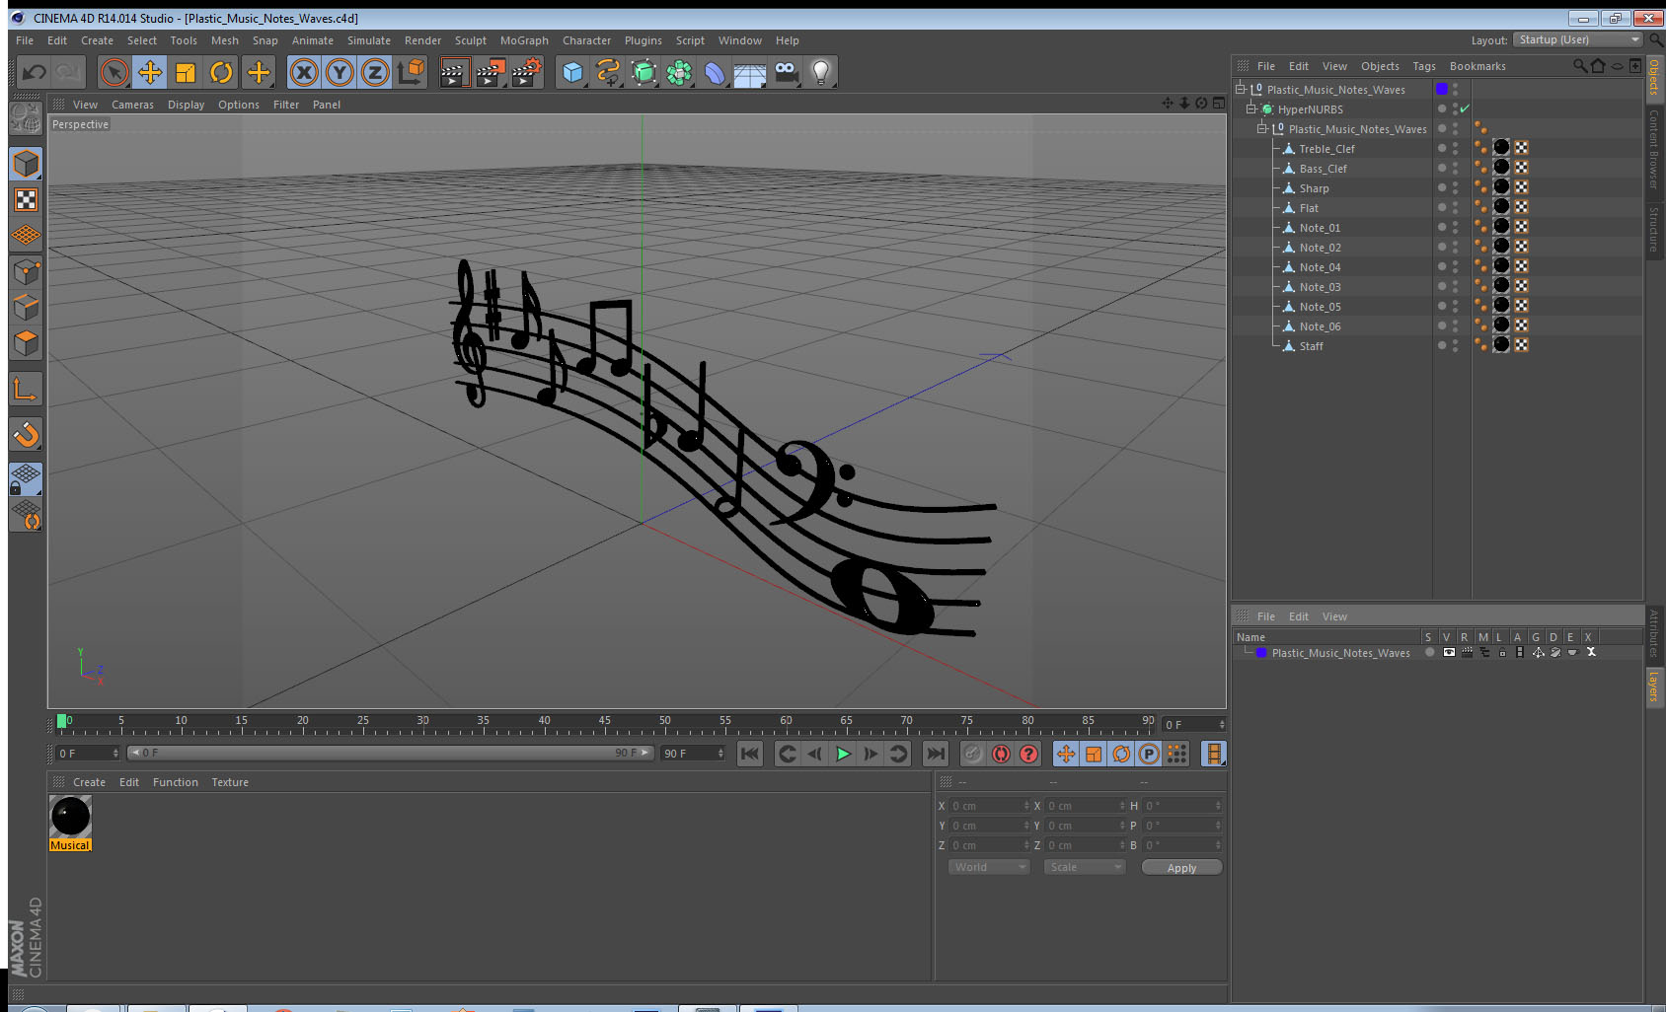Click the timeline range preview bar
1666x1012 pixels.
390,753
